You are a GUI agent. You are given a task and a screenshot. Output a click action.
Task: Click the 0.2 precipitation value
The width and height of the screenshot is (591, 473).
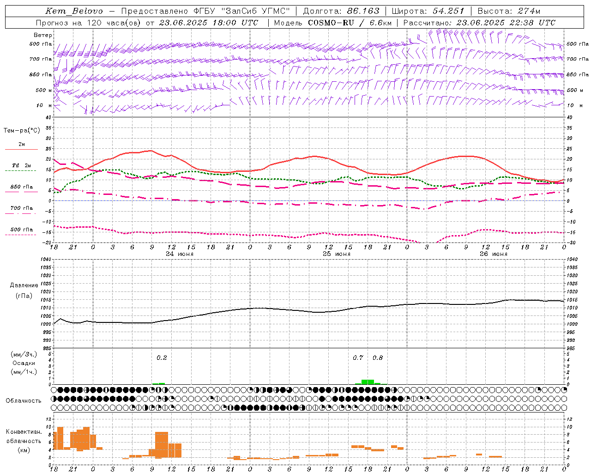[x=162, y=358]
